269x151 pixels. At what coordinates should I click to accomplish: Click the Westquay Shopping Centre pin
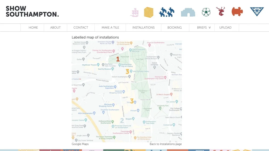114,105
